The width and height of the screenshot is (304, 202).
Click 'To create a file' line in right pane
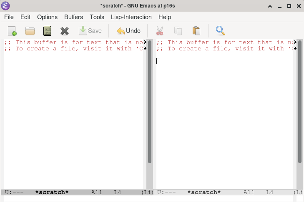point(226,48)
